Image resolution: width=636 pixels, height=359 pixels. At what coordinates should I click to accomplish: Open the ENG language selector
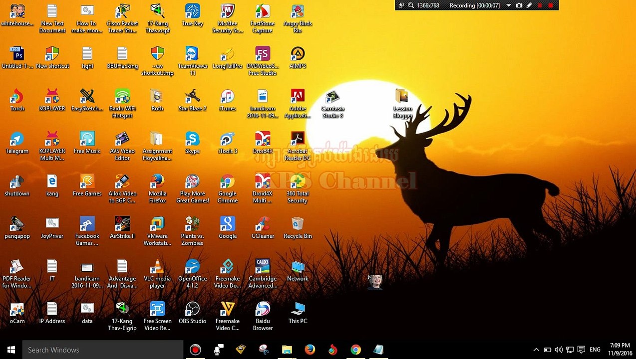(595, 350)
